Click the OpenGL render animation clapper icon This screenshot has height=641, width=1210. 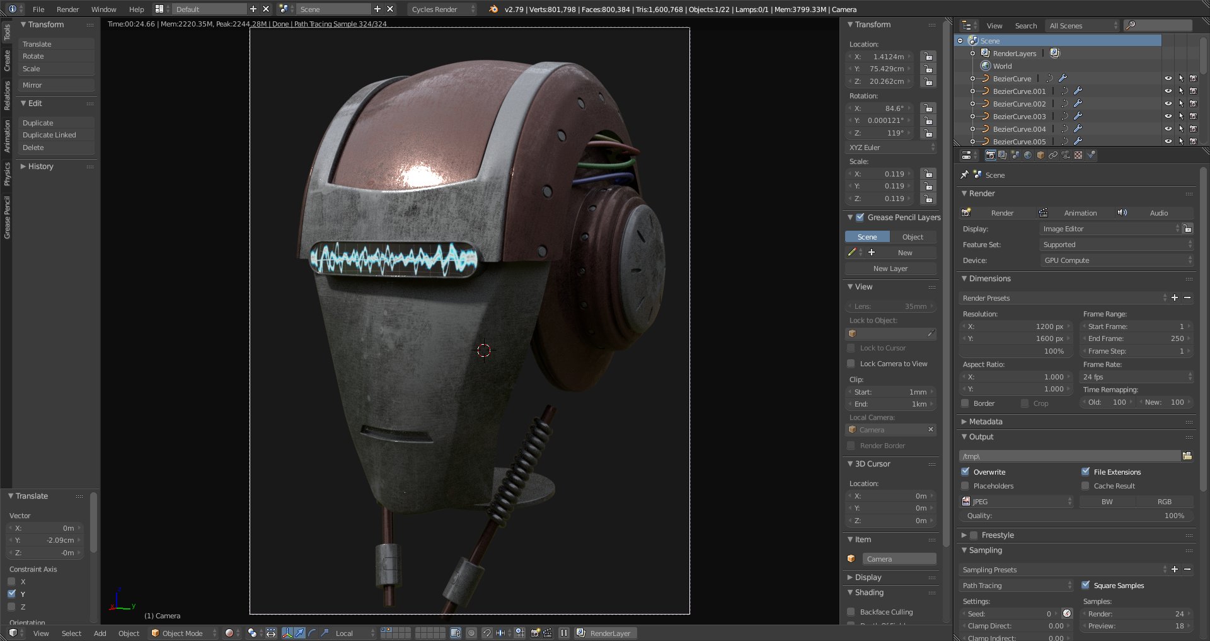coord(548,633)
